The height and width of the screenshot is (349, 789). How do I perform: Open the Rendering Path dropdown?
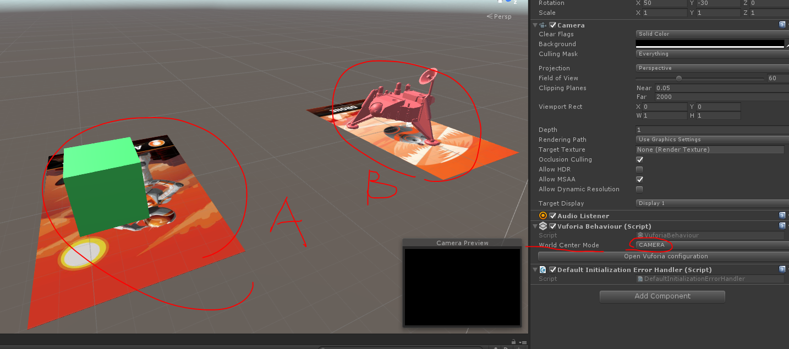pos(713,140)
